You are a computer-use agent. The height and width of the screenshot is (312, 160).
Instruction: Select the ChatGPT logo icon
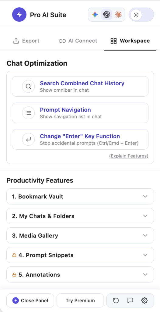pyautogui.click(x=107, y=15)
